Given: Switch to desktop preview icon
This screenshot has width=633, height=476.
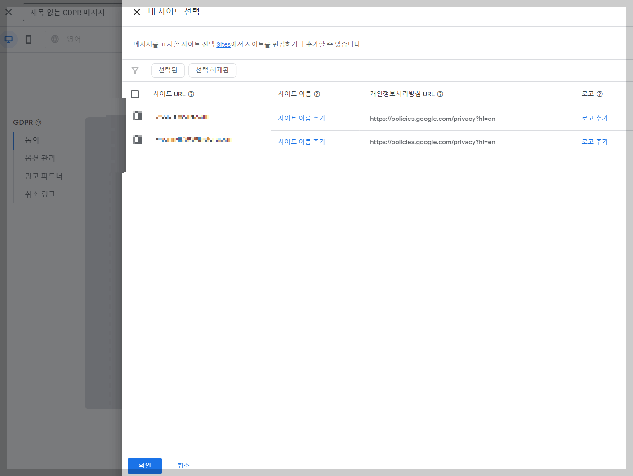Looking at the screenshot, I should 9,40.
